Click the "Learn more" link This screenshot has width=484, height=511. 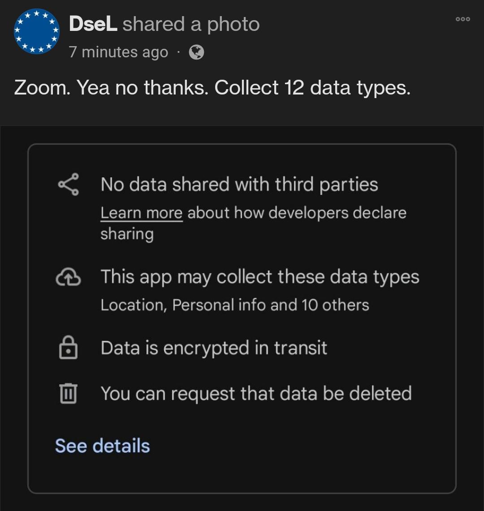141,213
